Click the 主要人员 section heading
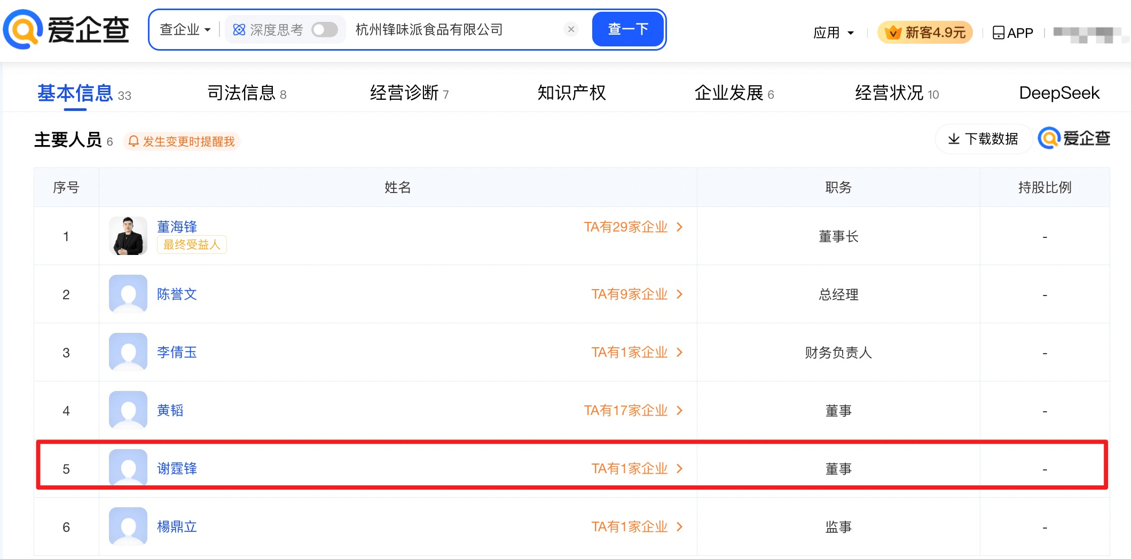Image resolution: width=1131 pixels, height=559 pixels. (x=68, y=140)
